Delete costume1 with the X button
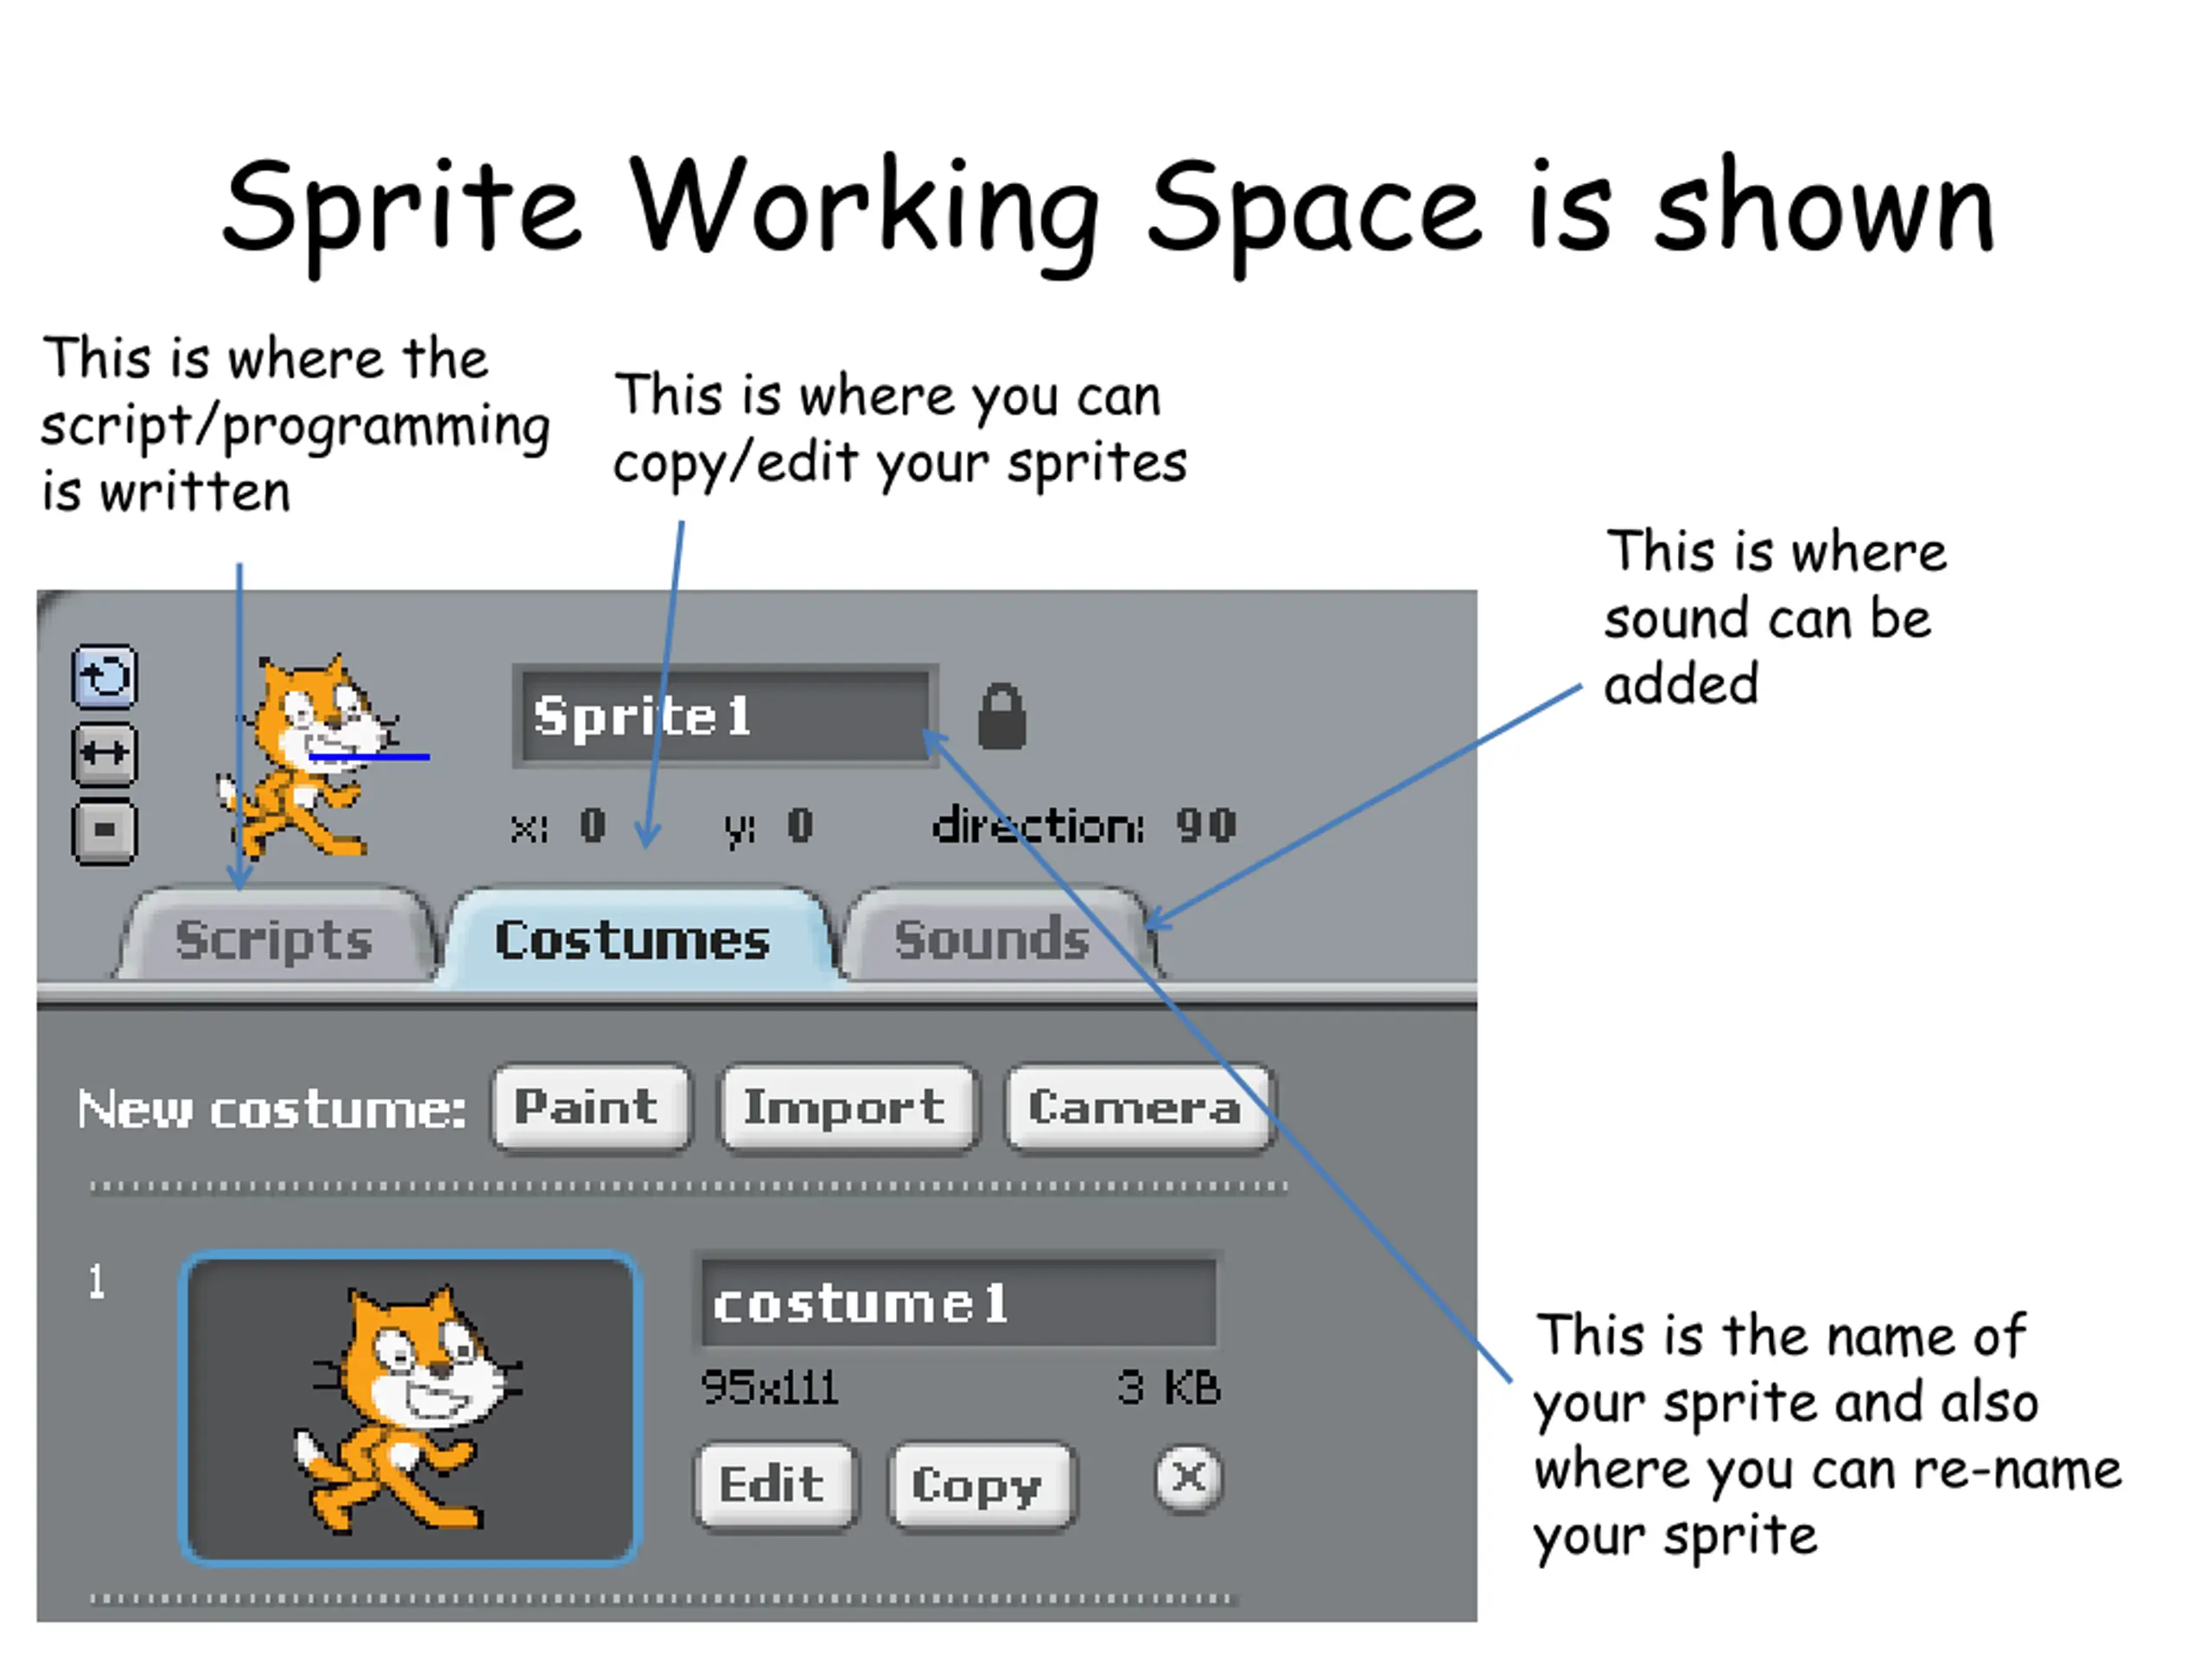 [1188, 1478]
